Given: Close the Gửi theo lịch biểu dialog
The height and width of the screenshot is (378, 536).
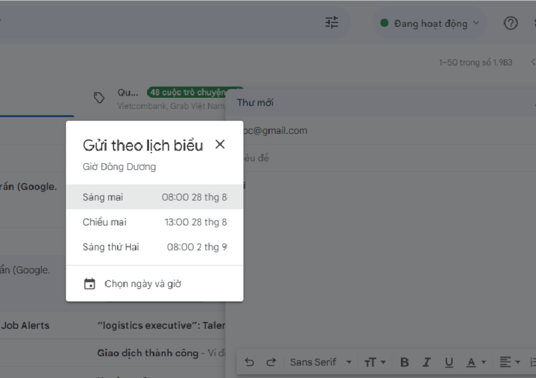Looking at the screenshot, I should [x=220, y=145].
